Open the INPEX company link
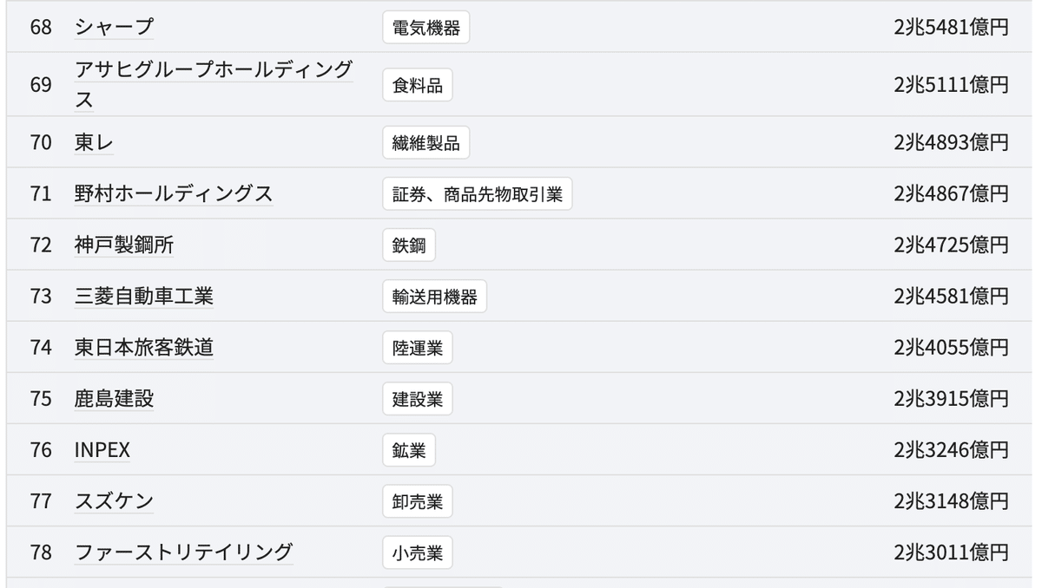Viewport: 1042px width, 588px height. (102, 450)
